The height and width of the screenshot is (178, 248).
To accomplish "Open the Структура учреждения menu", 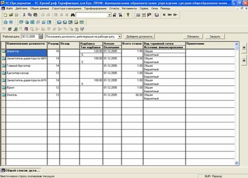I will pos(67,8).
